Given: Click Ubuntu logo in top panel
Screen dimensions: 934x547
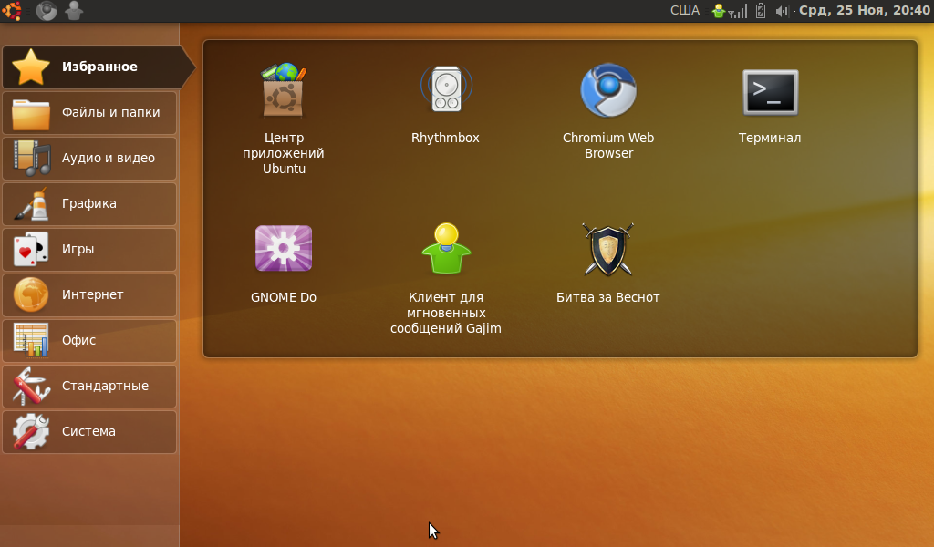Looking at the screenshot, I should [13, 11].
